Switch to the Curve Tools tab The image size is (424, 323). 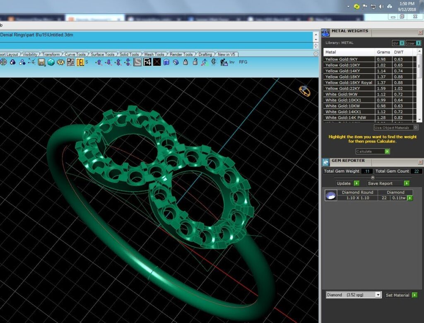point(75,54)
